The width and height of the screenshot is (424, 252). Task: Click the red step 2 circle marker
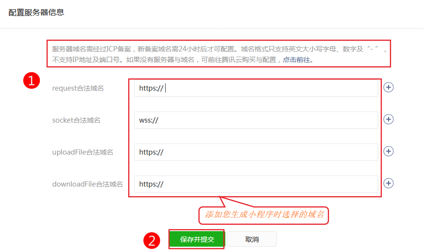152,240
